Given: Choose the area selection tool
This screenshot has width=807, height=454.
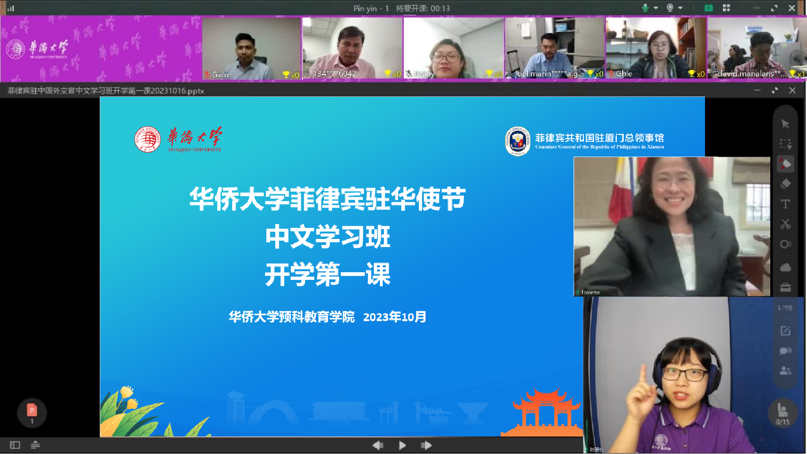Looking at the screenshot, I should [785, 144].
